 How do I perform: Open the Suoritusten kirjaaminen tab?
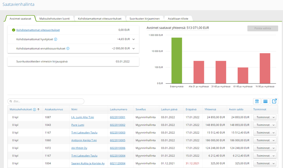tap(144, 19)
